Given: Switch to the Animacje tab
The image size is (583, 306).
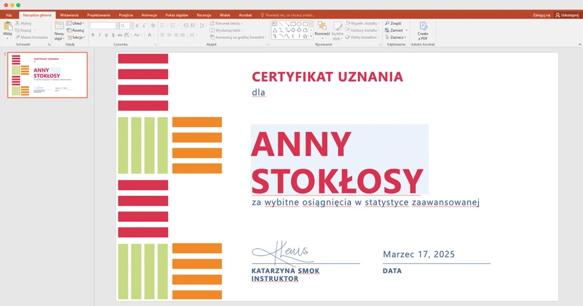Looking at the screenshot, I should (149, 15).
